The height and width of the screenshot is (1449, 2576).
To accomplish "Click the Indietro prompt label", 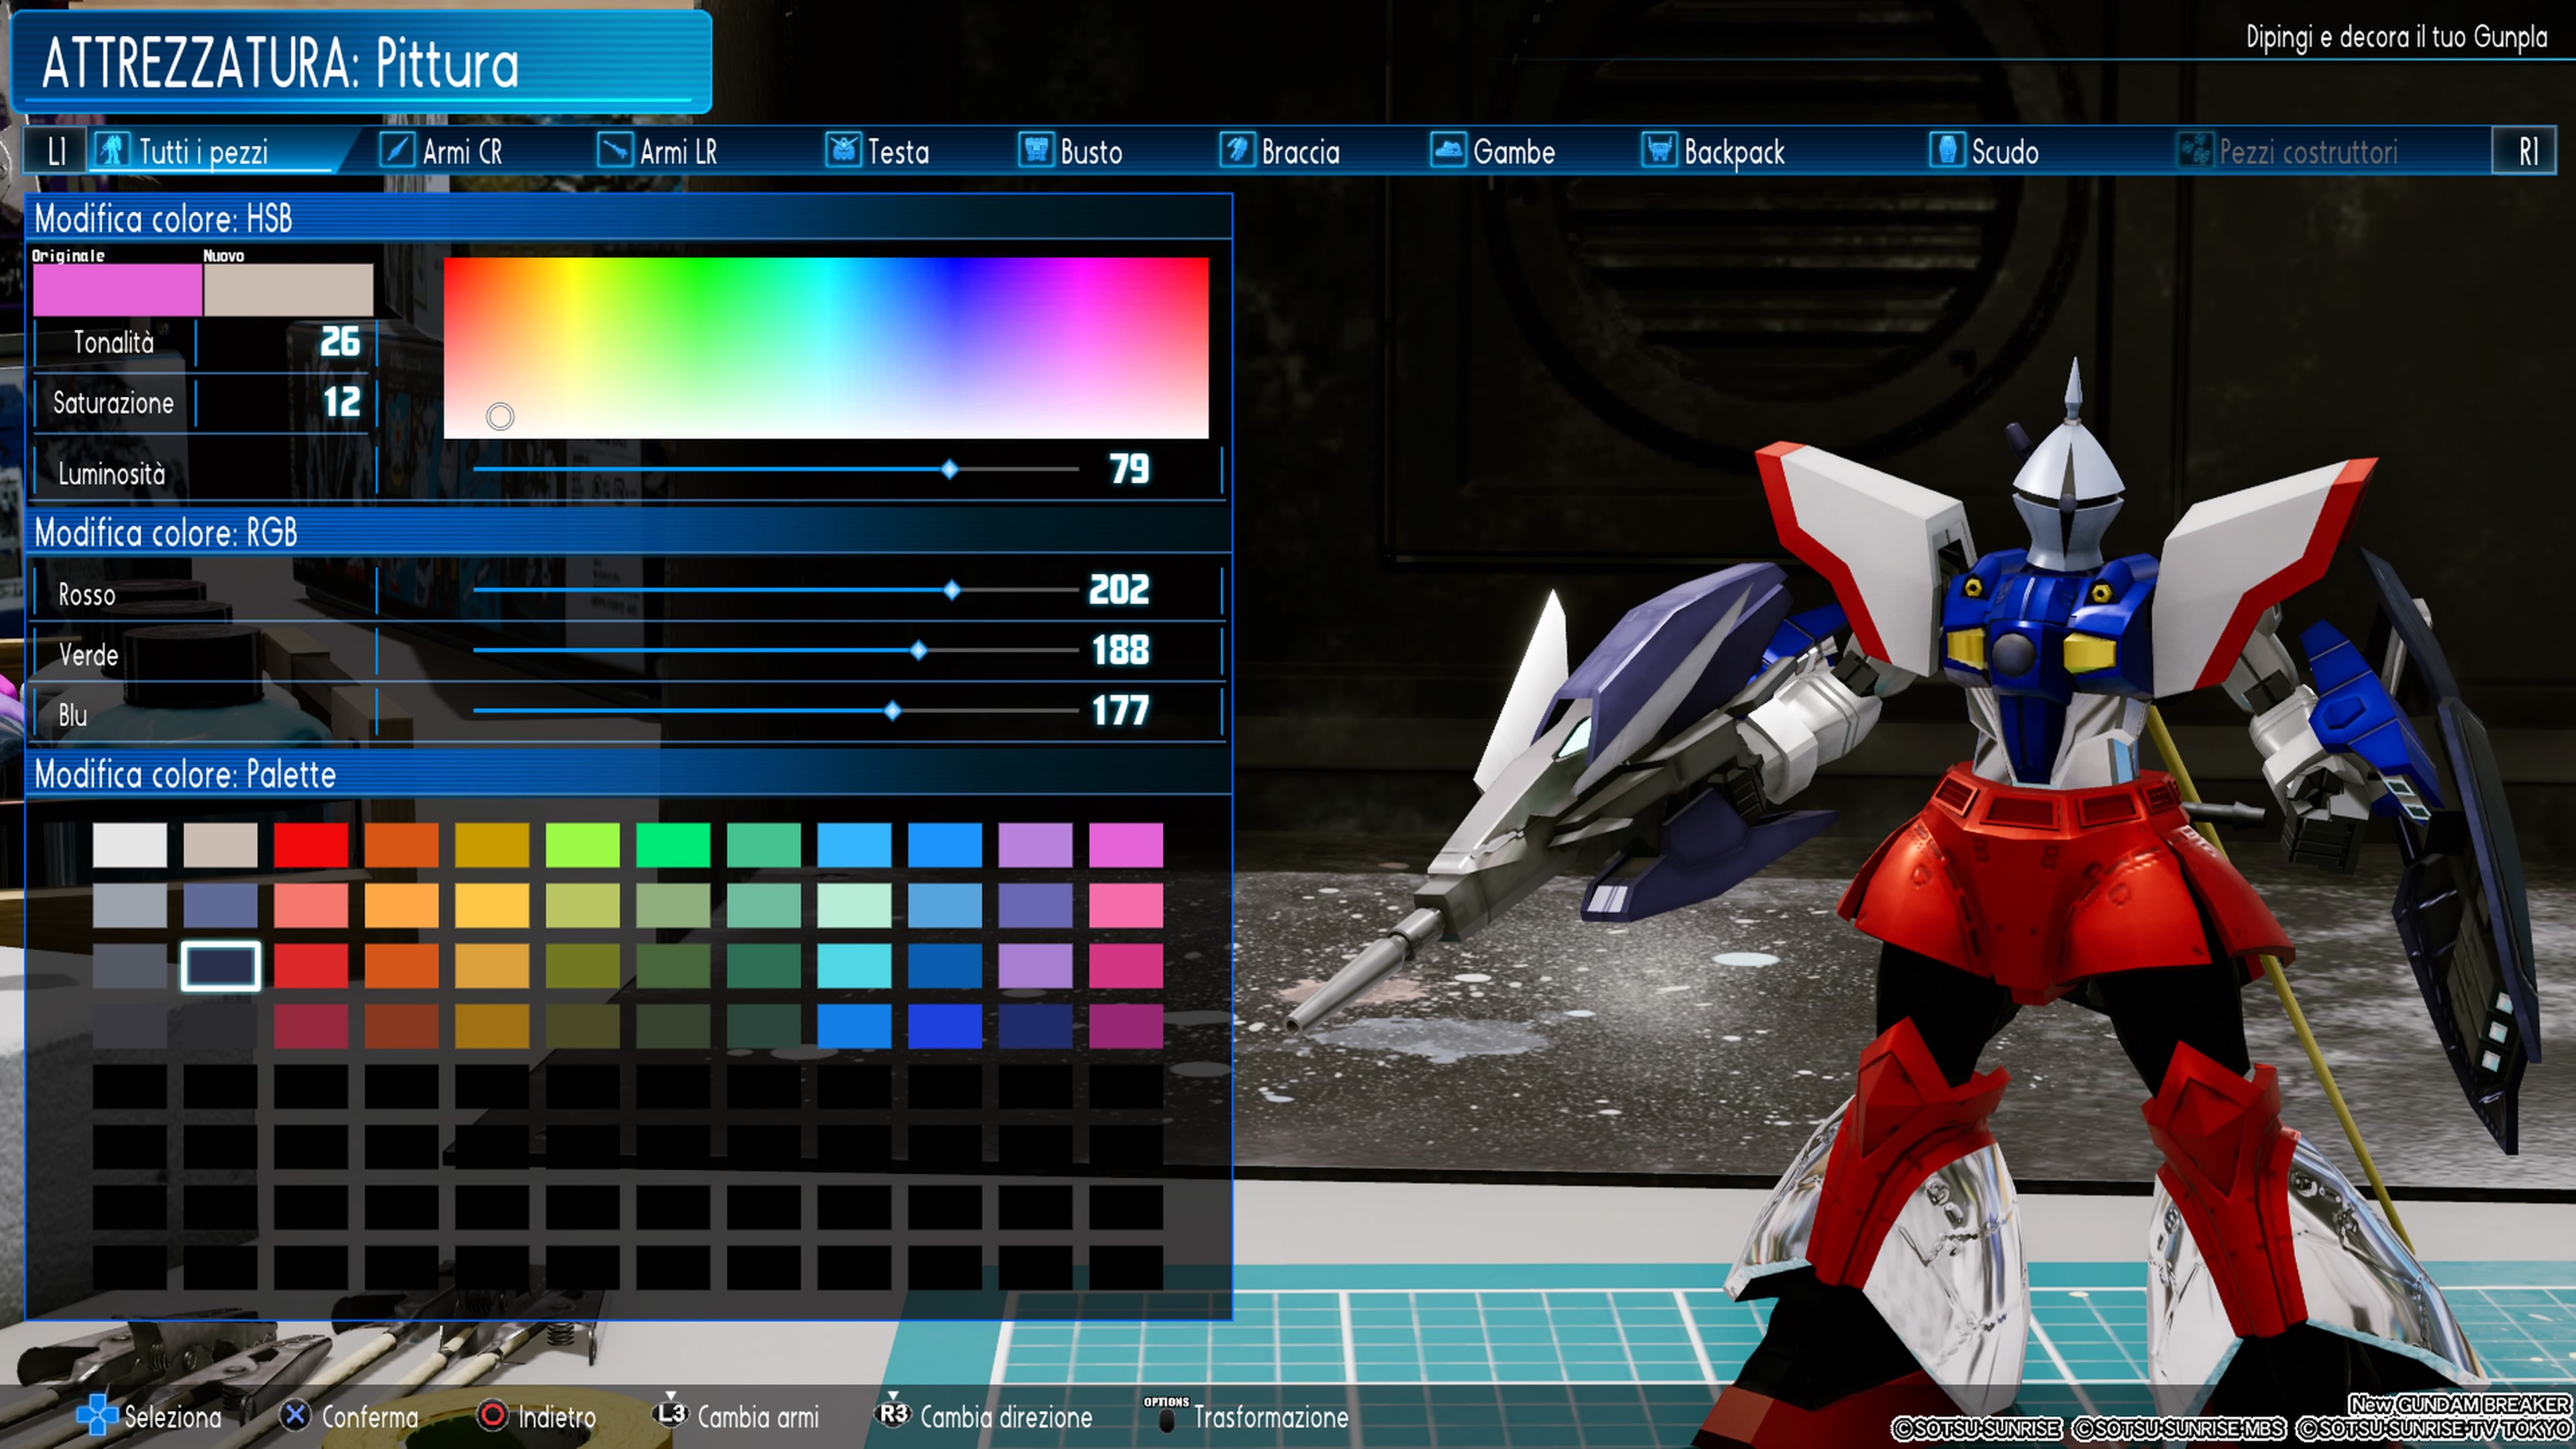I will 557,1417.
